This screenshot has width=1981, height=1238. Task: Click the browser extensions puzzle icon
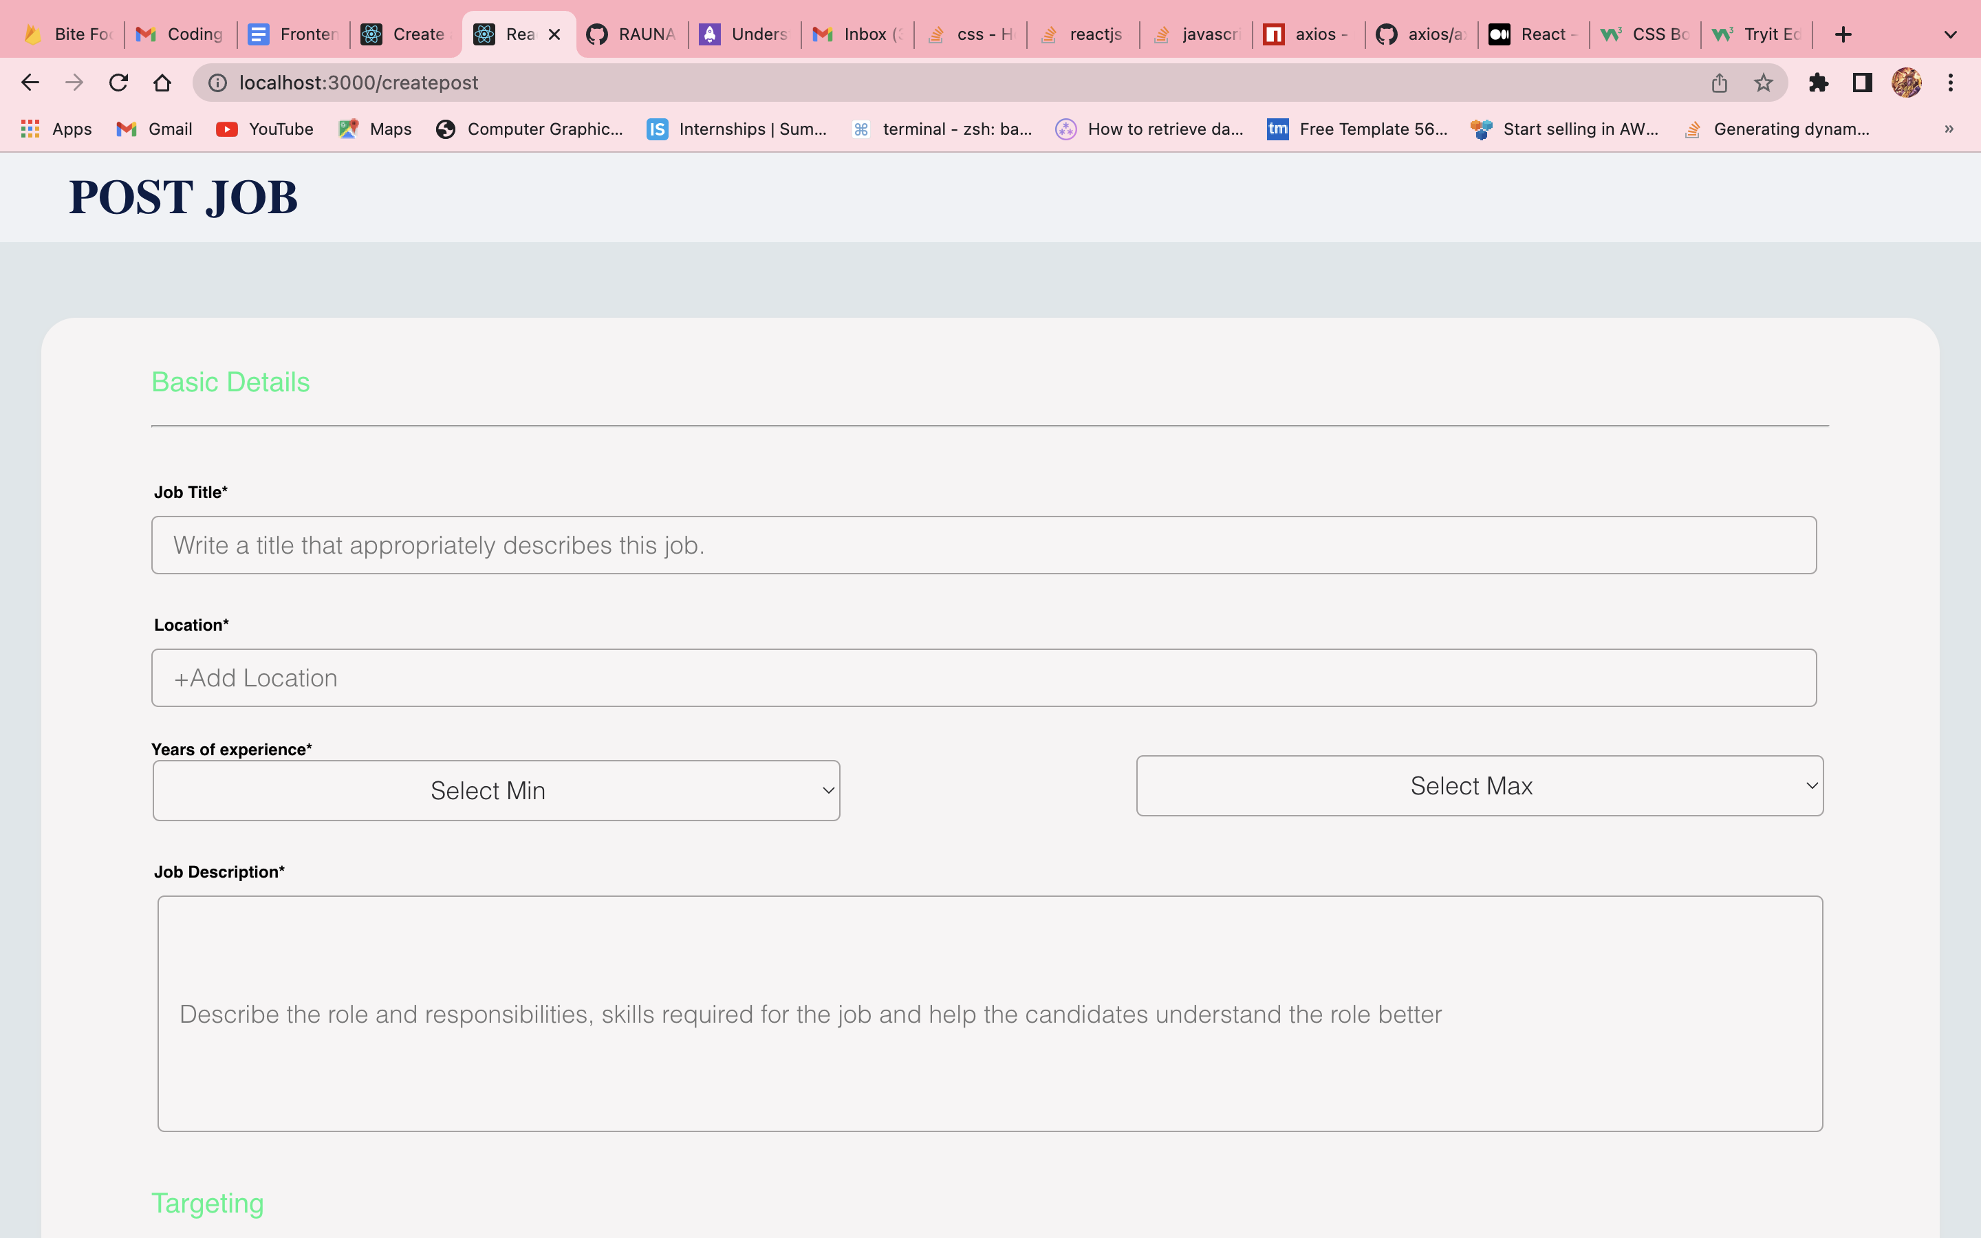[x=1819, y=82]
